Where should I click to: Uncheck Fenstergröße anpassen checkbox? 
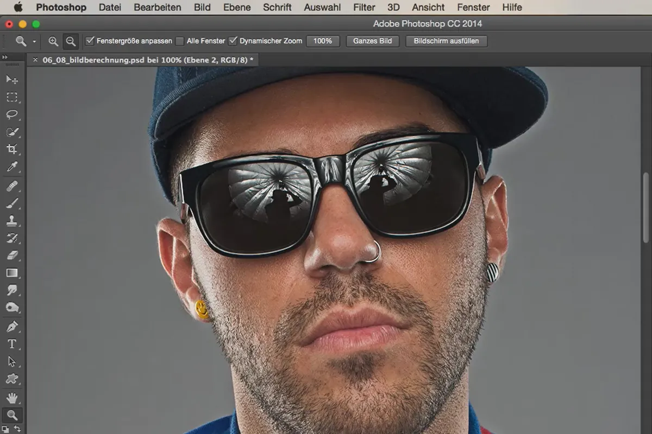coord(90,41)
